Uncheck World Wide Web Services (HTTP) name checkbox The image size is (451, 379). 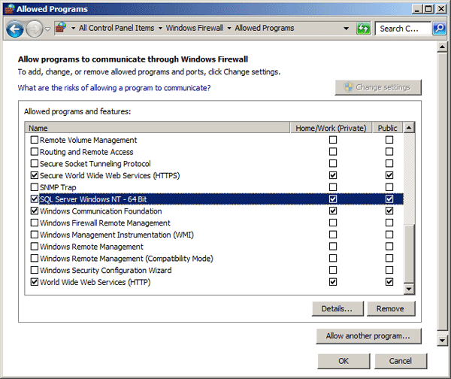click(x=35, y=282)
